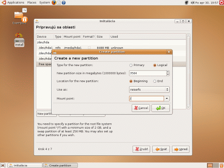
Task: Click the Create partition dialog titlebar icon
Action: point(55,52)
